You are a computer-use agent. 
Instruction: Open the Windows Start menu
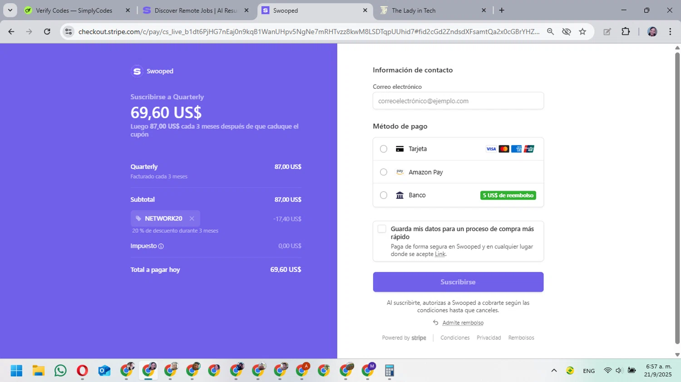16,371
